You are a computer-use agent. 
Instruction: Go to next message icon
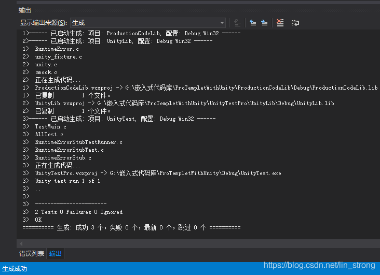pyautogui.click(x=264, y=23)
